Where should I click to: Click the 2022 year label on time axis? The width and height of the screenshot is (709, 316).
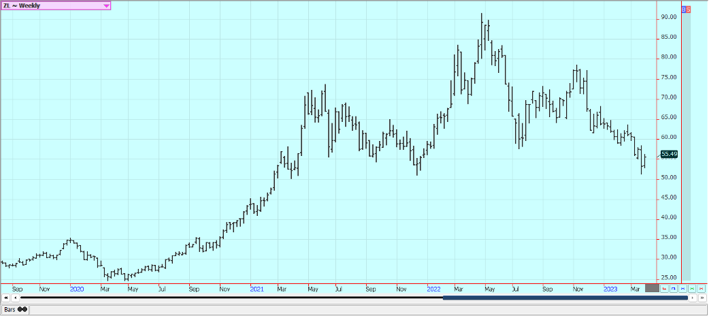pyautogui.click(x=434, y=288)
